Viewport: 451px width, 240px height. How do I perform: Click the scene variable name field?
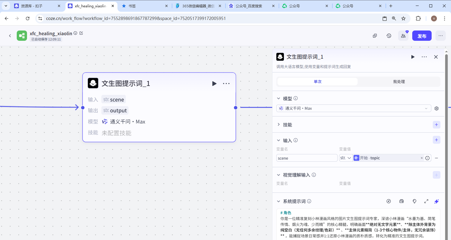click(x=307, y=158)
